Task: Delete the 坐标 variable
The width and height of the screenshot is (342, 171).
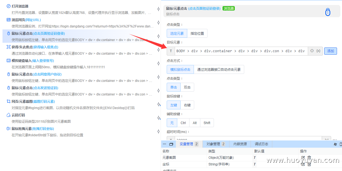Action: 309,164
